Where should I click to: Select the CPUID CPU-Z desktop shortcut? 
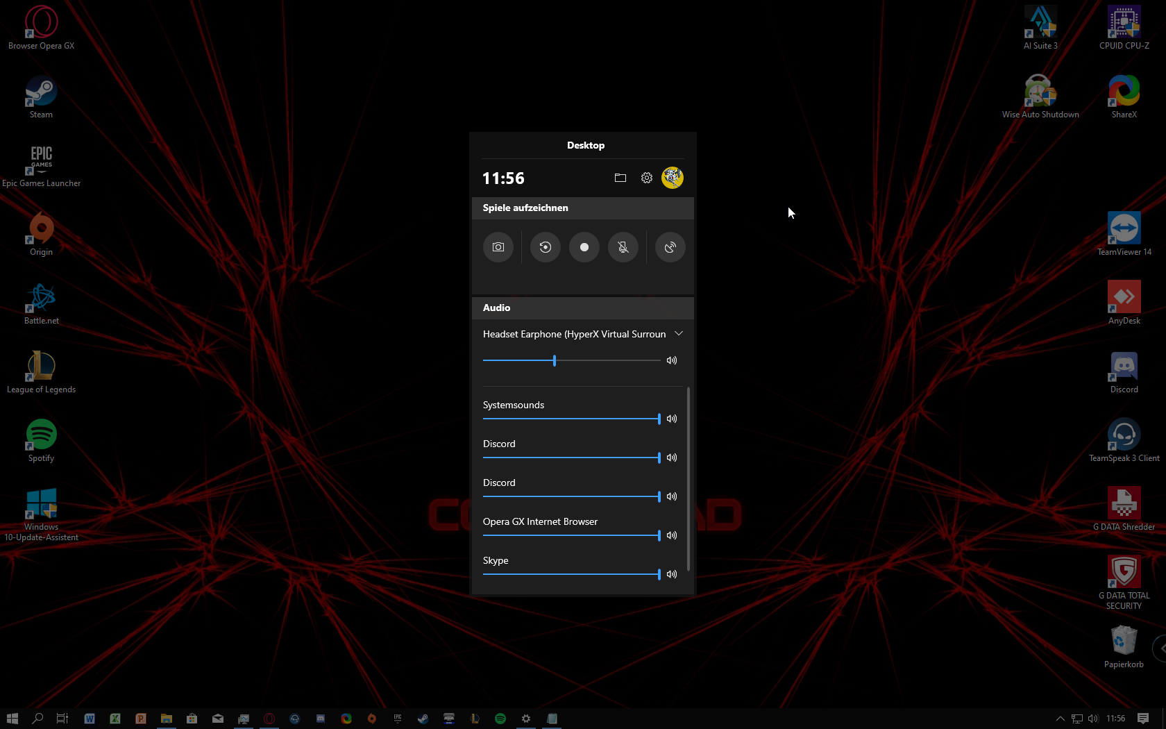tap(1124, 28)
